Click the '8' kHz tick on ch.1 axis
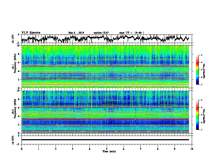Screen dimensions: 216x167 [x=19, y=54]
